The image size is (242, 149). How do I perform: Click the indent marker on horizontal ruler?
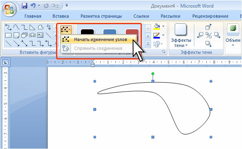click(93, 63)
